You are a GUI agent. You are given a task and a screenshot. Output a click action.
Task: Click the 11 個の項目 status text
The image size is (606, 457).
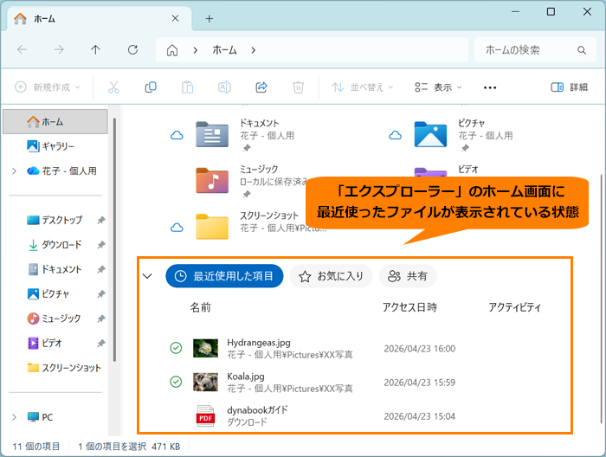tap(36, 447)
